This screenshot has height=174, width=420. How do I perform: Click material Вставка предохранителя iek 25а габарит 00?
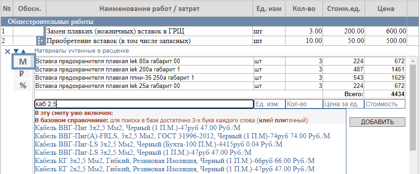[x=144, y=86]
